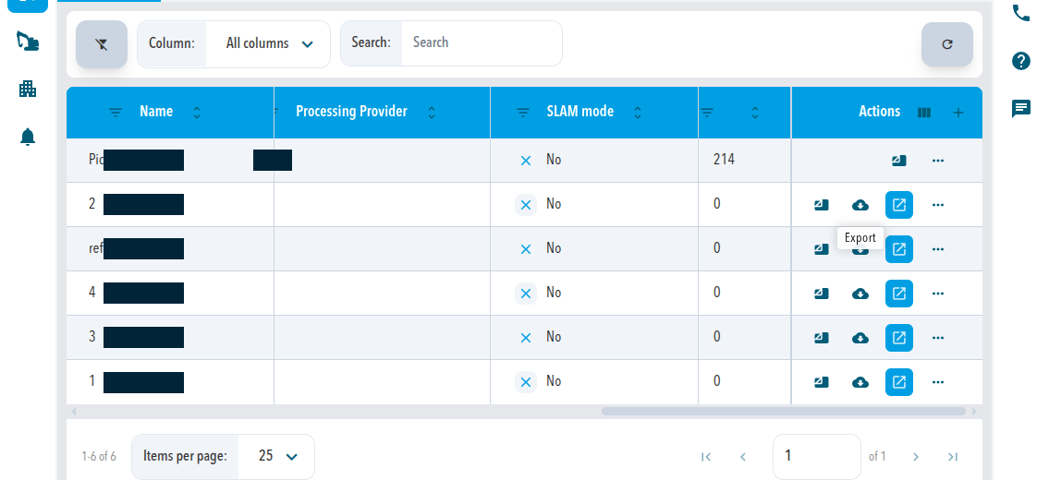The image size is (1049, 480).
Task: Click the image icon in the ref row
Action: (822, 249)
